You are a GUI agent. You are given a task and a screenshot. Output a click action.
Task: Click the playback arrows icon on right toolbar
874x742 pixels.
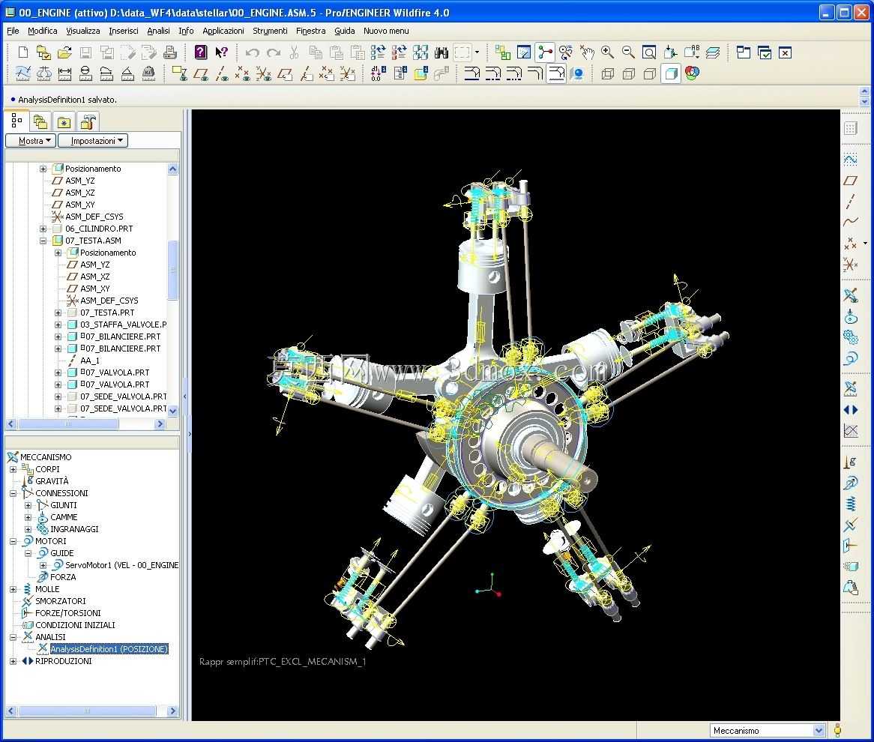[x=851, y=410]
